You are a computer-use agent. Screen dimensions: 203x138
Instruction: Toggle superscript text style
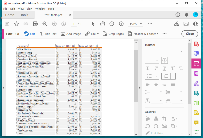click(x=173, y=68)
